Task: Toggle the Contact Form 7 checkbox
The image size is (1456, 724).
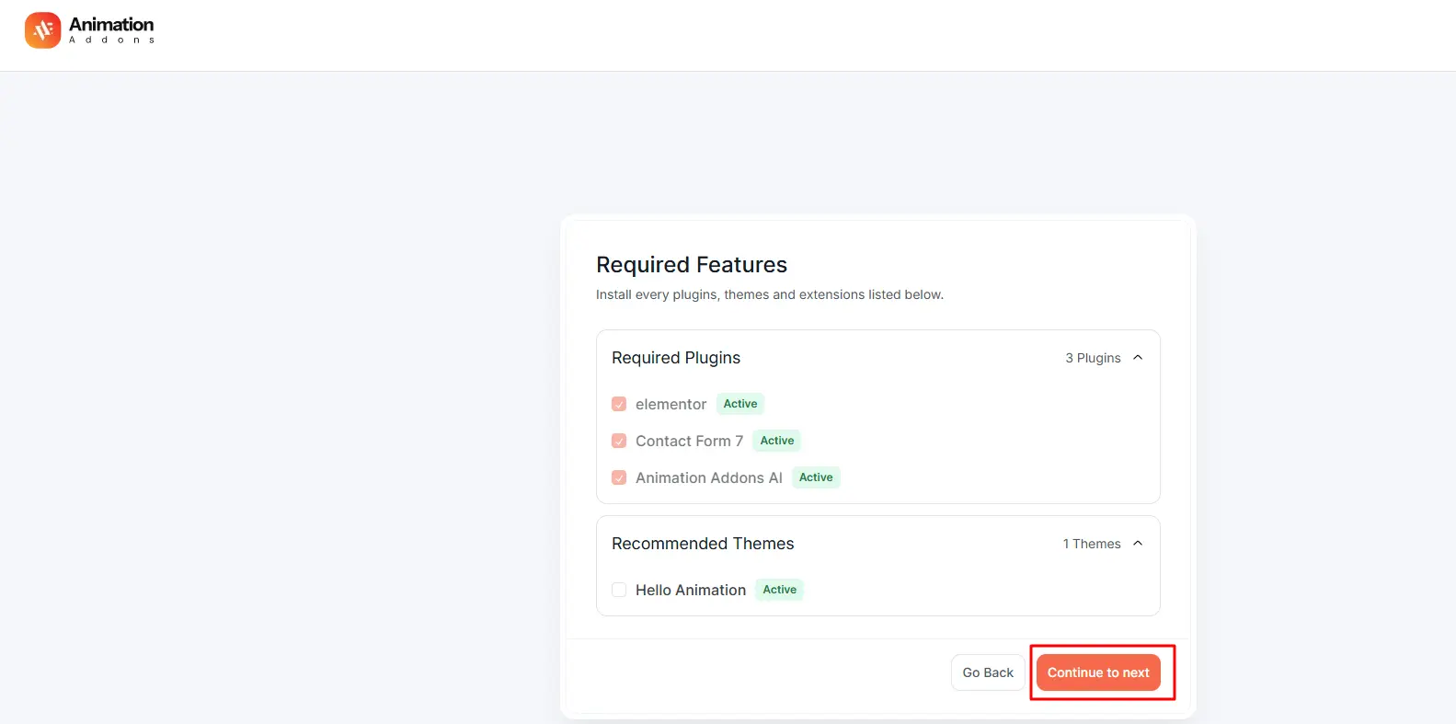Action: click(x=619, y=441)
